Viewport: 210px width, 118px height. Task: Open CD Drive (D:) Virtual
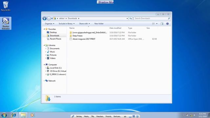[58, 71]
